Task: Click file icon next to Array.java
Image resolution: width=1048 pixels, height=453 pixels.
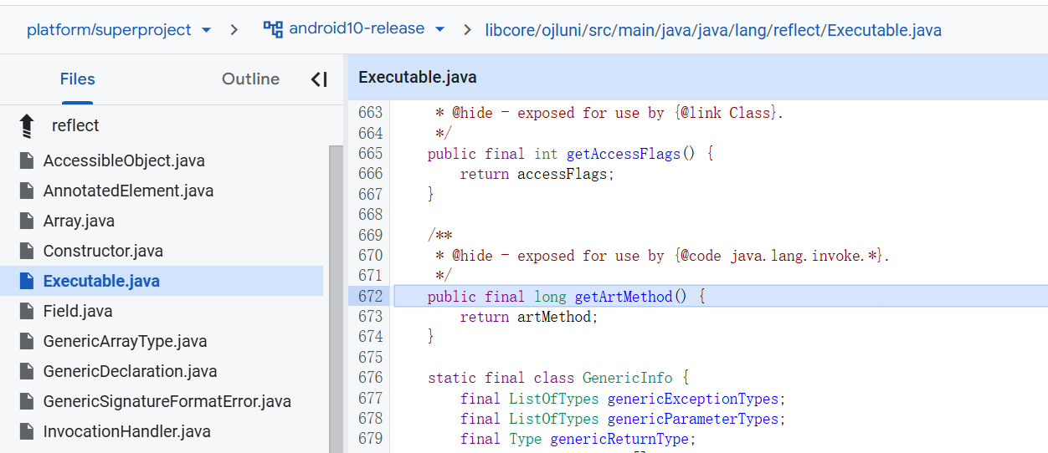Action: [x=27, y=221]
